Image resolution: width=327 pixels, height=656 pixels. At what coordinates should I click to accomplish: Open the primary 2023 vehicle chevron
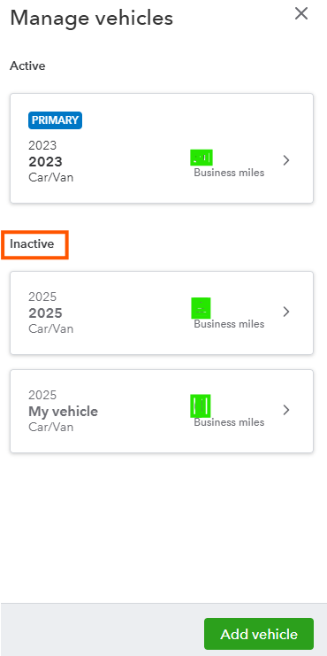(286, 160)
